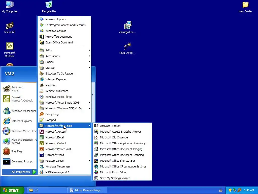Click the Notepad++ program icon
The height and width of the screenshot is (194, 258).
[42, 120]
